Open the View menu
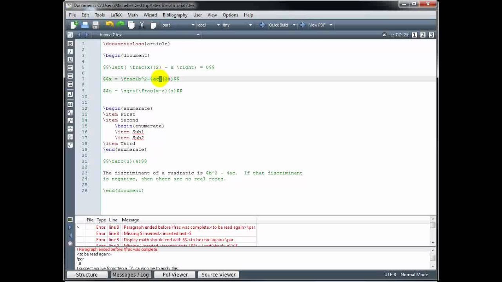Screen dimensions: 502x282 pos(212,15)
